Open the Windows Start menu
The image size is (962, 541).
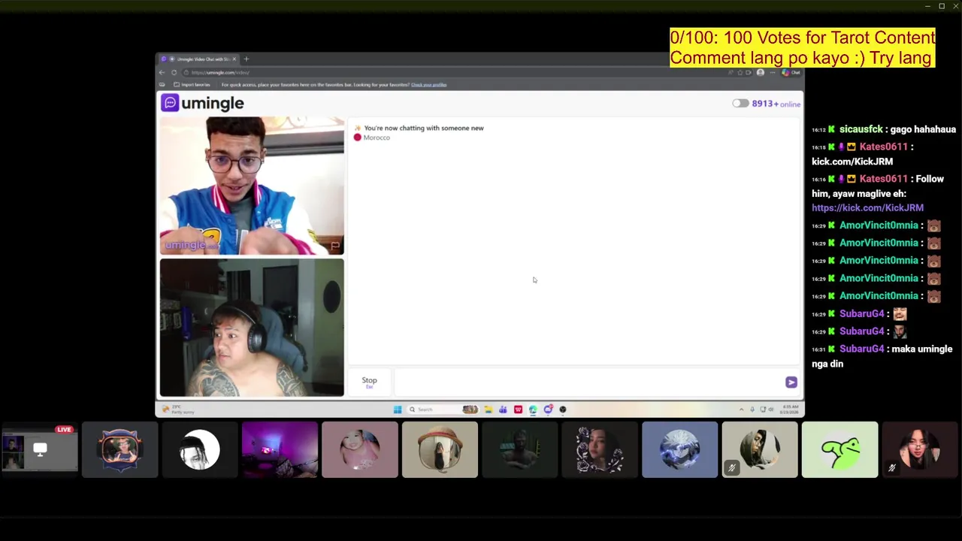click(397, 410)
